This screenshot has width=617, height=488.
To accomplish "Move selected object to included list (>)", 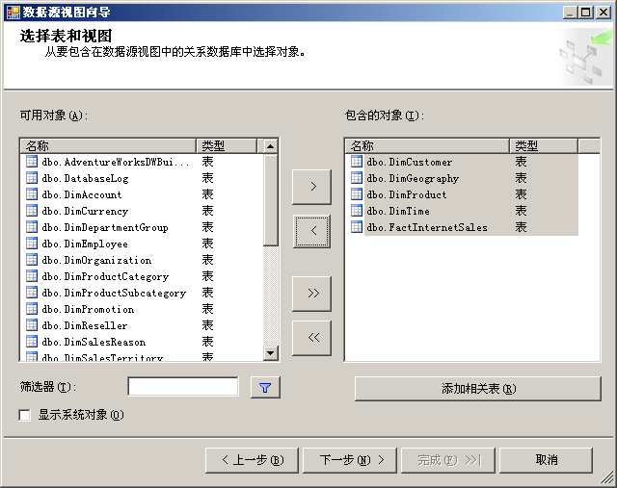I will tap(311, 187).
